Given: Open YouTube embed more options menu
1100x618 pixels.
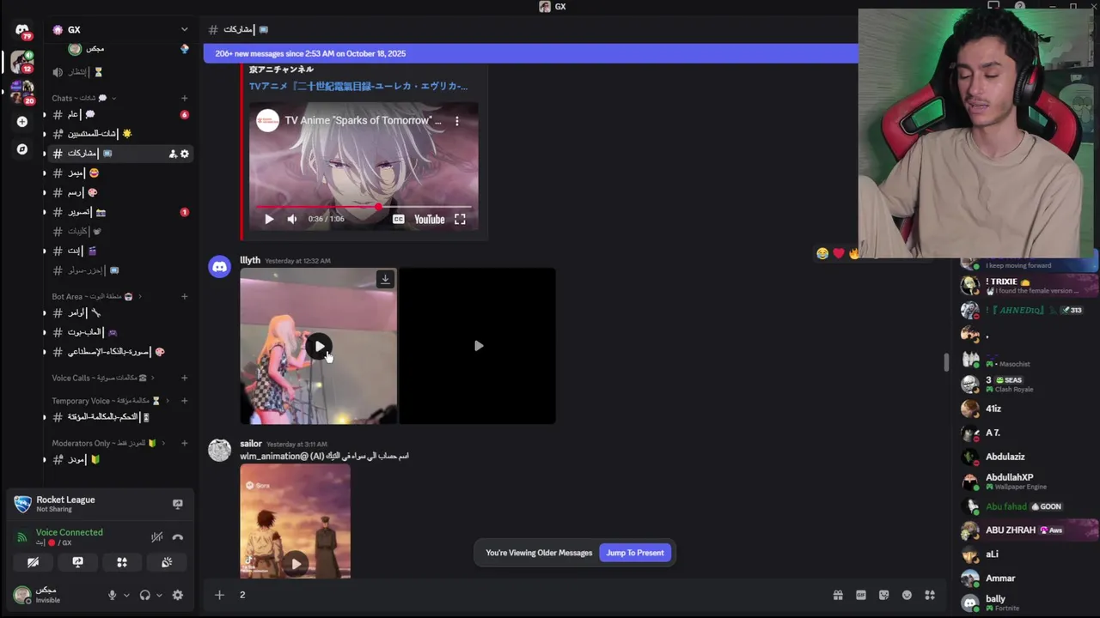Looking at the screenshot, I should 457,121.
